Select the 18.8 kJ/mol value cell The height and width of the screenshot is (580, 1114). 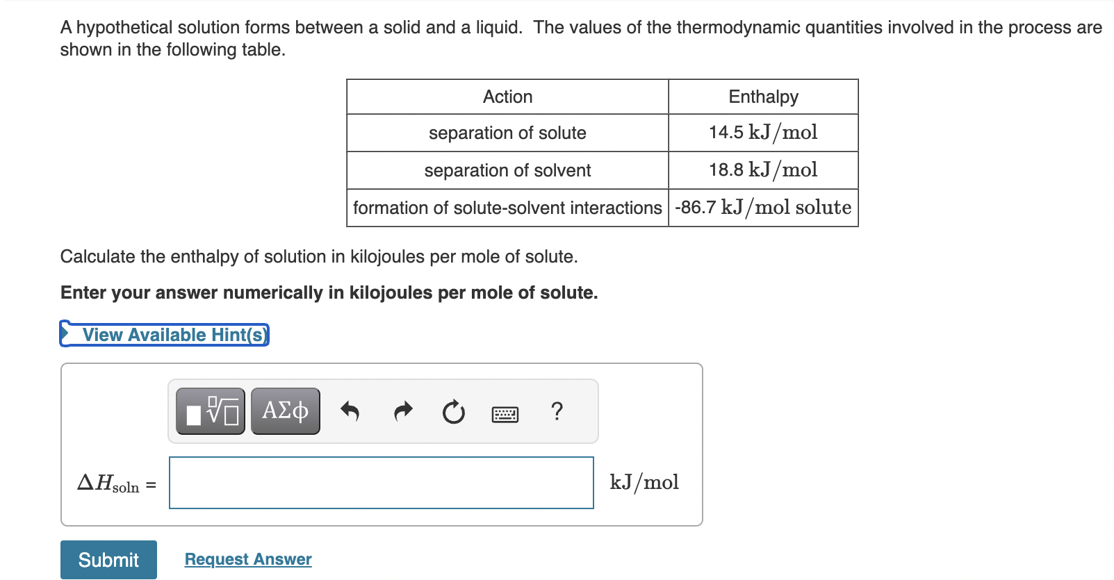762,170
